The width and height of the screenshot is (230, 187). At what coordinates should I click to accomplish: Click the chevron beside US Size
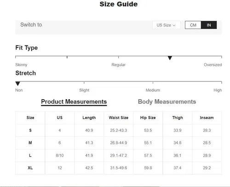(x=174, y=25)
